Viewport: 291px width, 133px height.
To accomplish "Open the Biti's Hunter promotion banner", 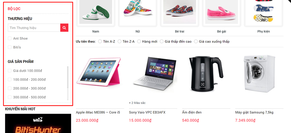I will [x=38, y=123].
